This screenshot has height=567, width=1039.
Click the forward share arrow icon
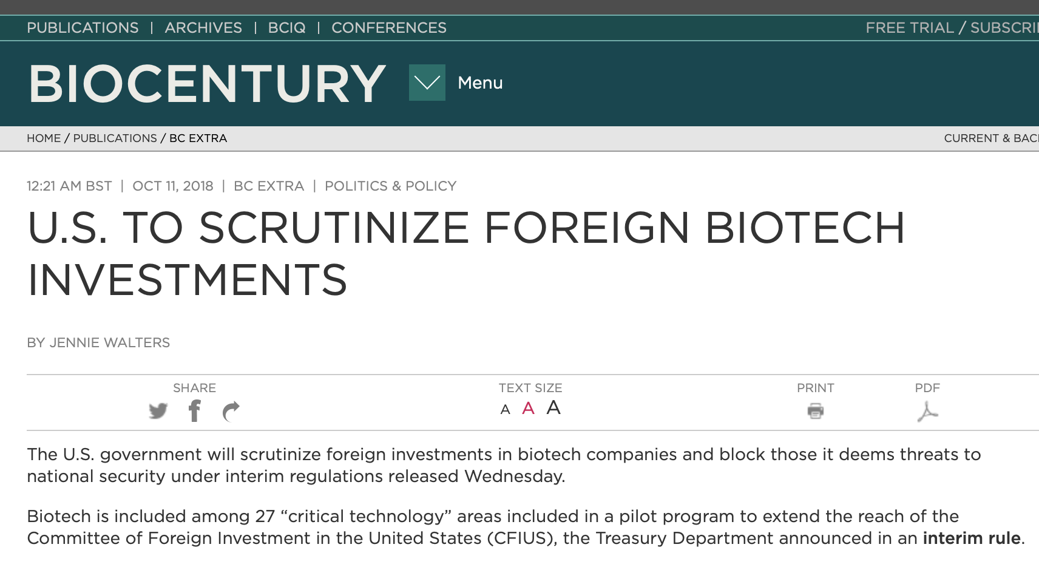click(x=231, y=412)
